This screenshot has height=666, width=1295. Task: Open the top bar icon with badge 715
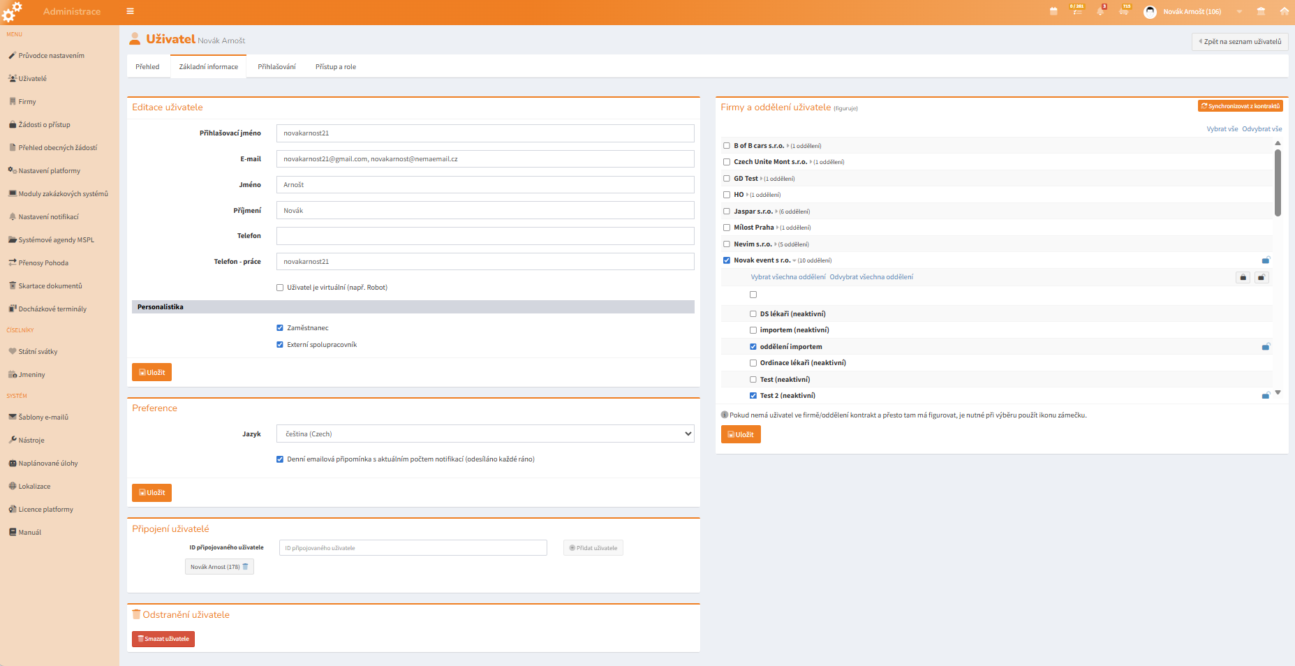1125,10
